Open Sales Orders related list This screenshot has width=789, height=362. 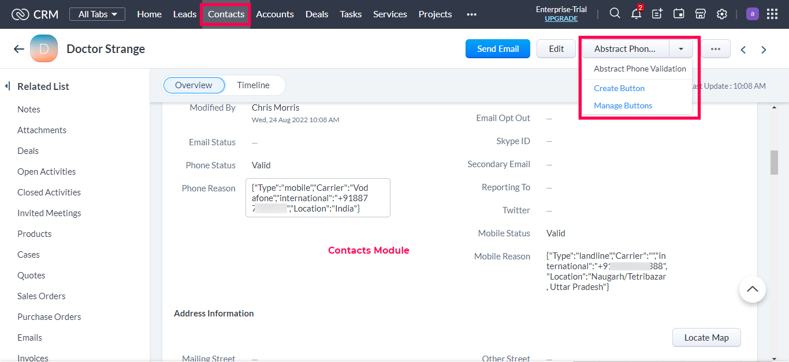coord(41,296)
